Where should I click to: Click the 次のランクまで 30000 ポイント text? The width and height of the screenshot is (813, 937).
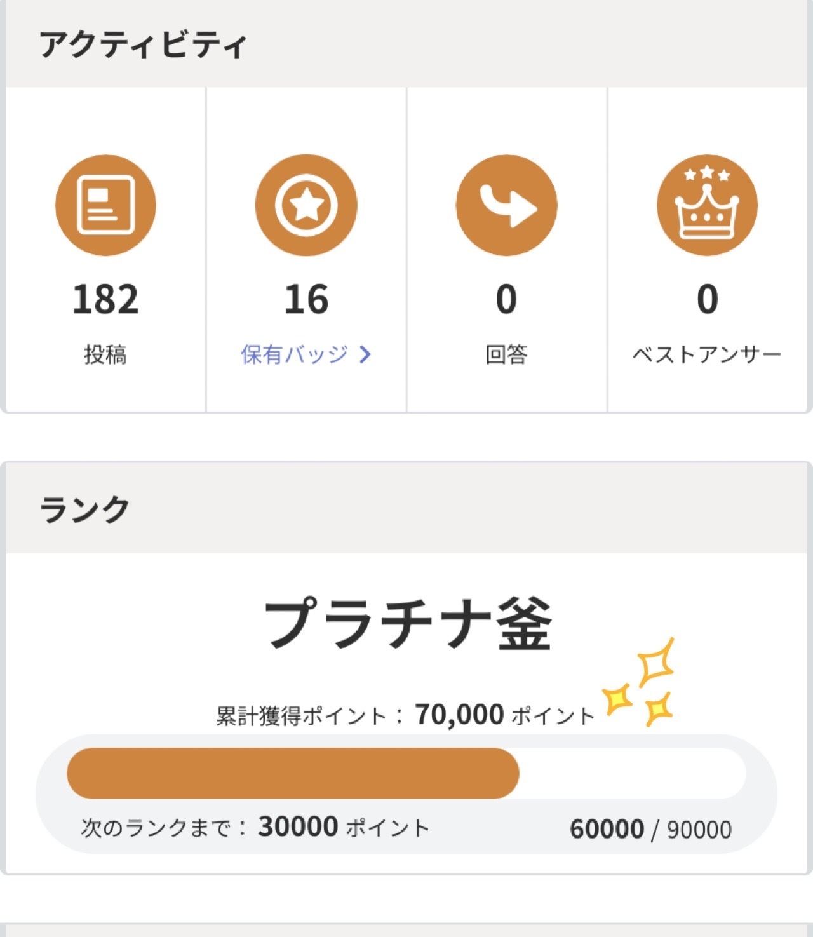click(255, 827)
